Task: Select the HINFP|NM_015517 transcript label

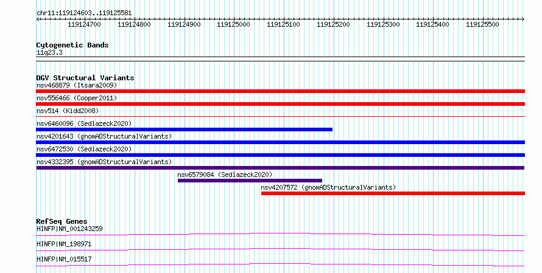Action: 64,259
